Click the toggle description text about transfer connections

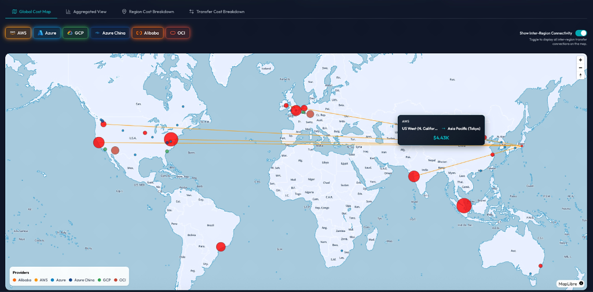point(558,42)
